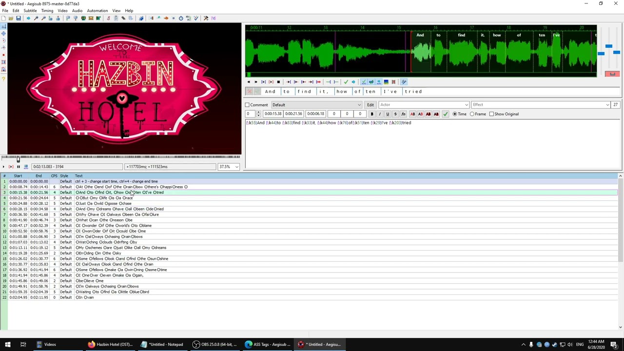Click the Italic formatting button
624x351 pixels.
pos(380,114)
